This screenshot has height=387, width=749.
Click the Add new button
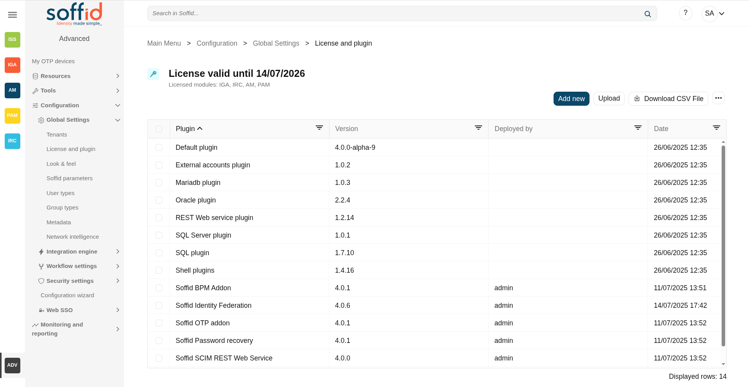point(572,99)
